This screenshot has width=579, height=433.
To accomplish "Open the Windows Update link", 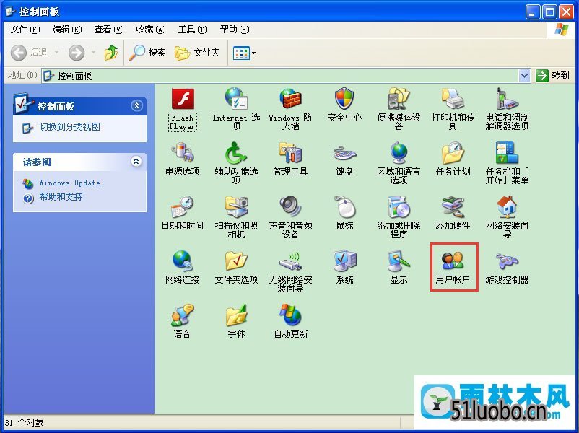I will [x=70, y=183].
